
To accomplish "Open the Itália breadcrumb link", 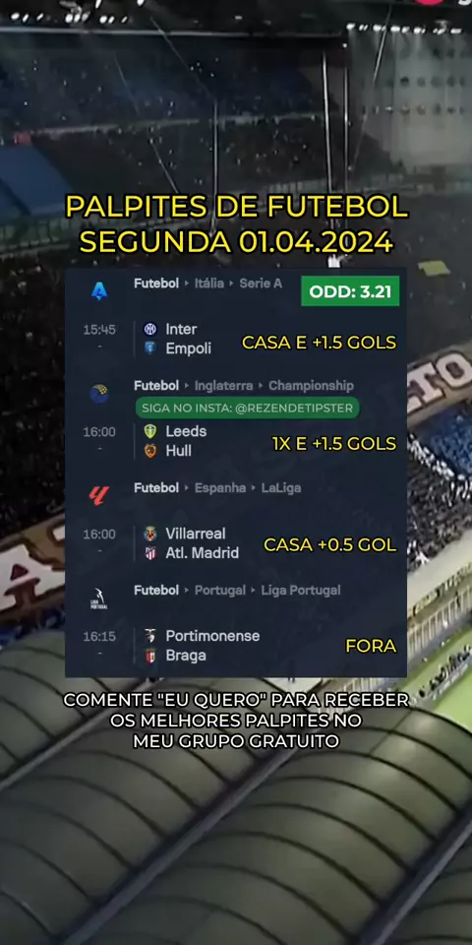I will [208, 283].
